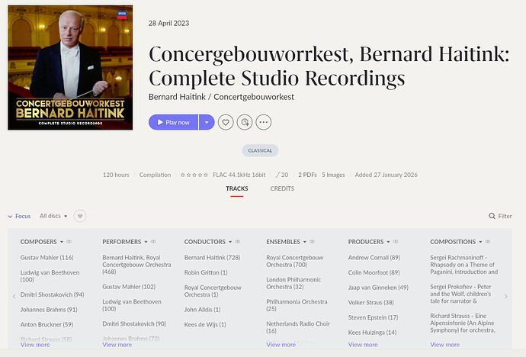The width and height of the screenshot is (526, 357).
Task: Switch to the CREDITS tab
Action: coord(282,188)
